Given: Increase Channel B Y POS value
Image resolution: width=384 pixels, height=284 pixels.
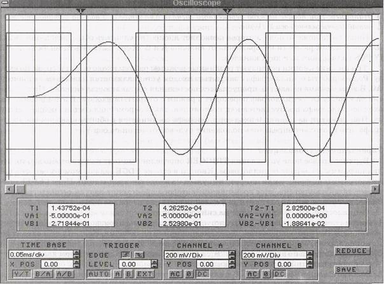Looking at the screenshot, I should click(310, 262).
